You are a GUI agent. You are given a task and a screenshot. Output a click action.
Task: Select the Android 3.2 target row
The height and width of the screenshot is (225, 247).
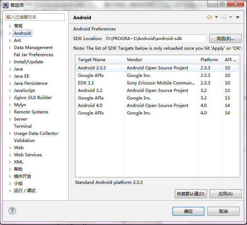(157, 91)
